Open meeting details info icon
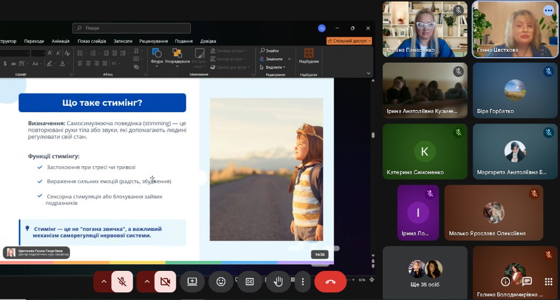560x300 pixels. tap(506, 282)
